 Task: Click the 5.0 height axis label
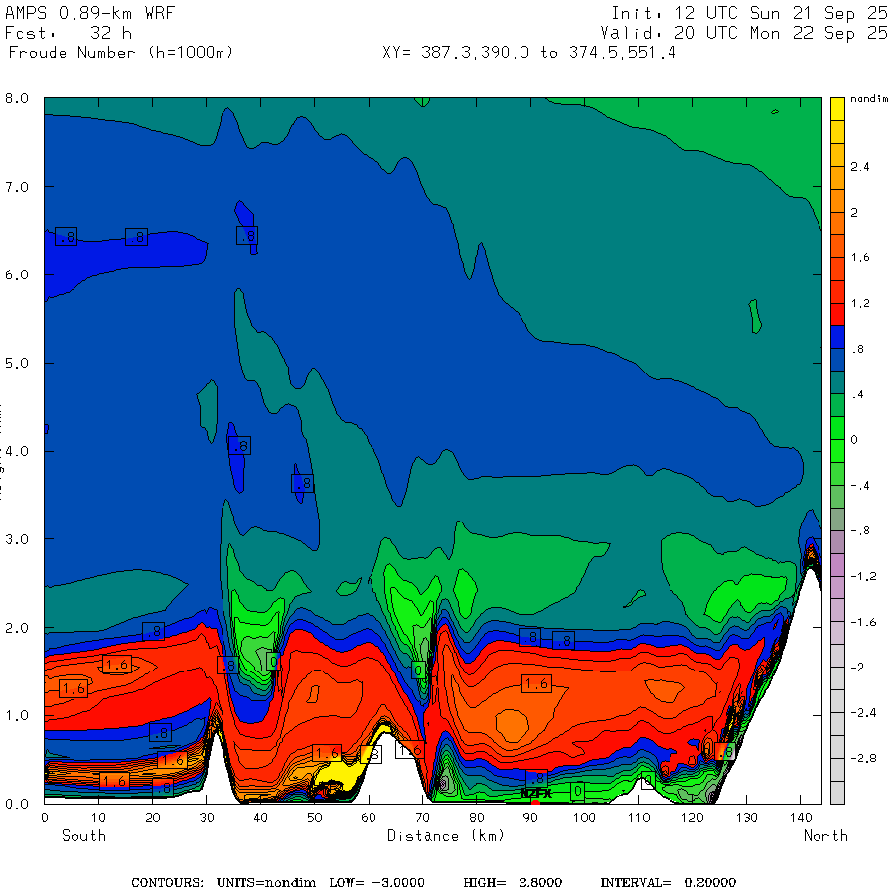(17, 363)
